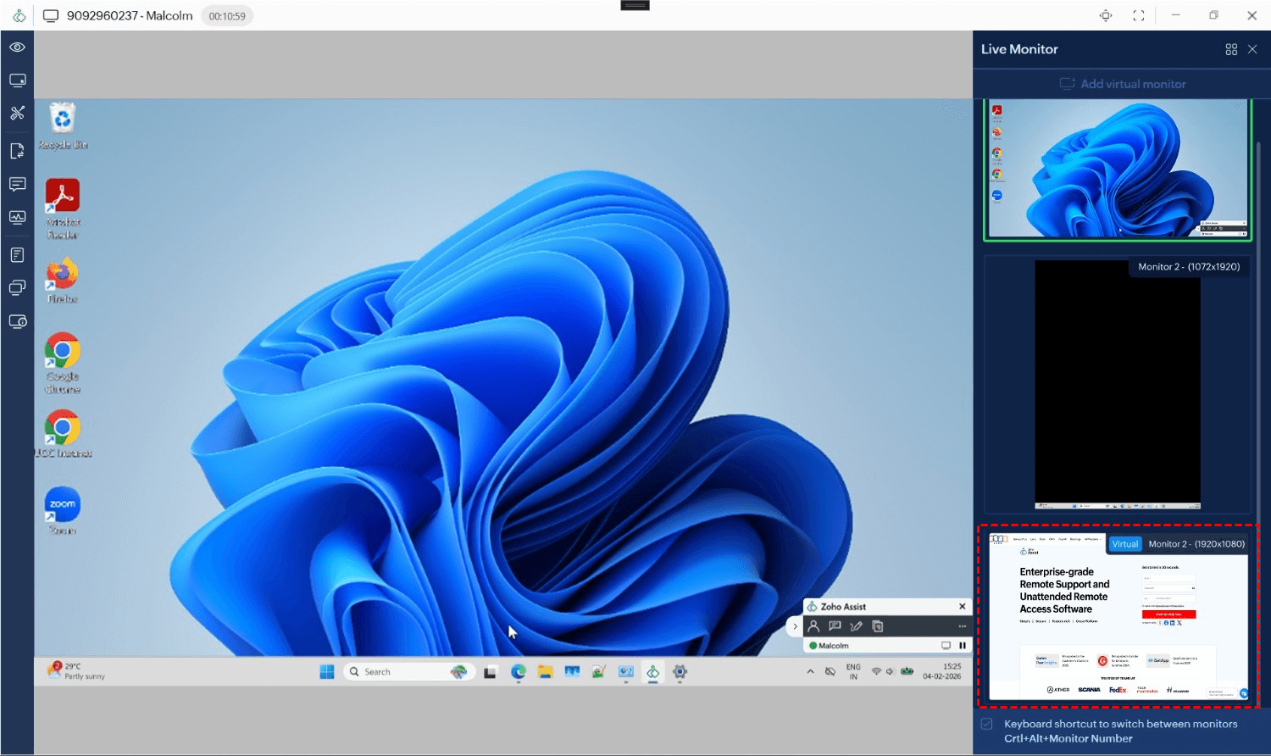Screen dimensions: 1271x756
Task: Pause the session in Zoho Assist widget
Action: point(963,646)
